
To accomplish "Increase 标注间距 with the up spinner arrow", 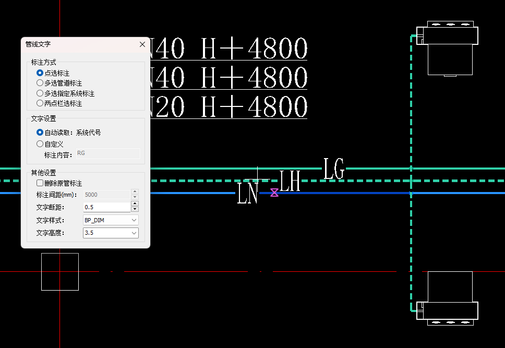I will pyautogui.click(x=135, y=191).
